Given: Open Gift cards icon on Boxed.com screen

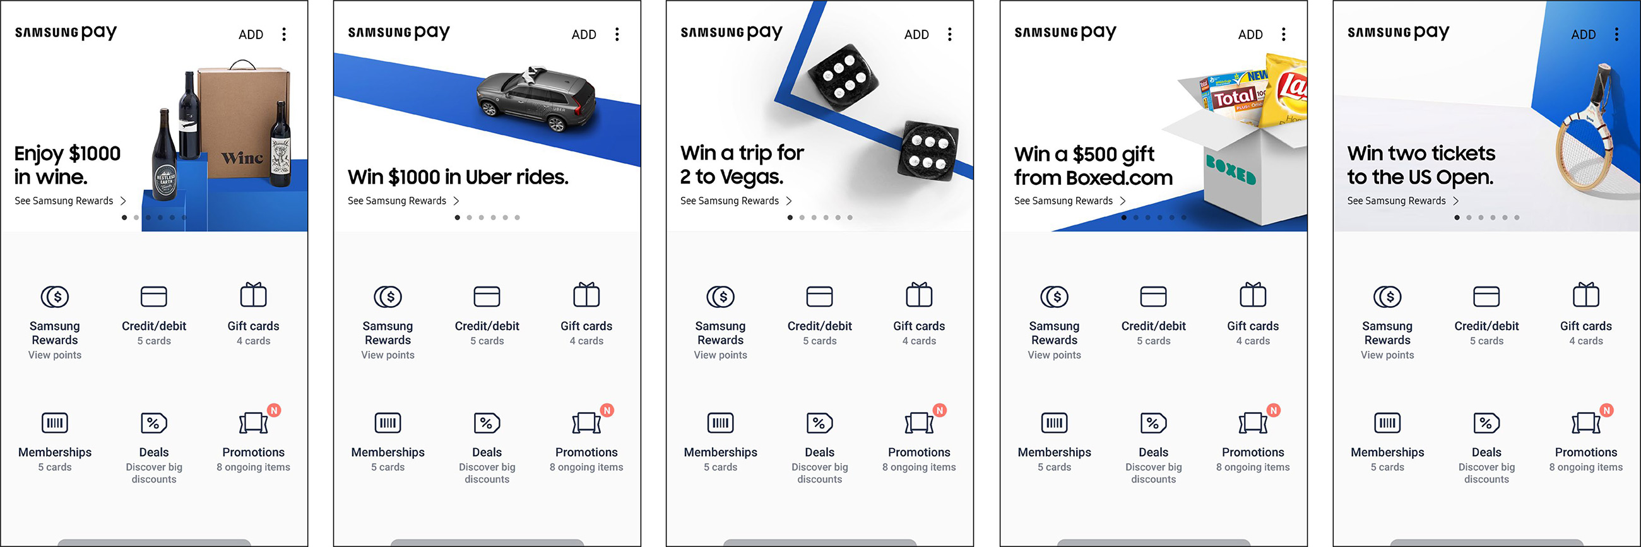Looking at the screenshot, I should click(x=1252, y=295).
